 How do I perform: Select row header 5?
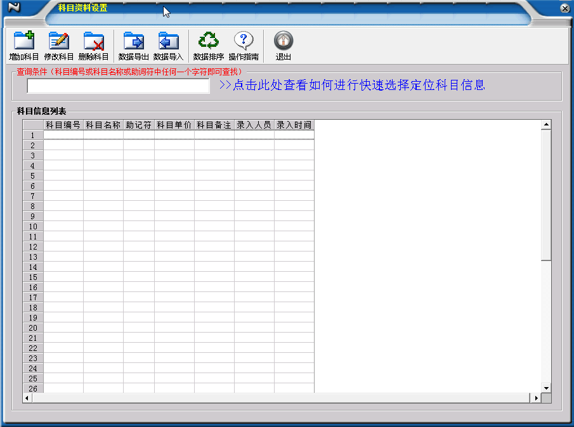33,176
